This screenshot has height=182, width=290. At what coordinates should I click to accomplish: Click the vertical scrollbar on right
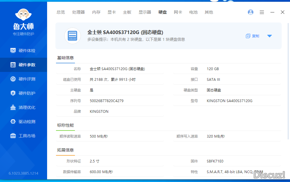pyautogui.click(x=288, y=81)
